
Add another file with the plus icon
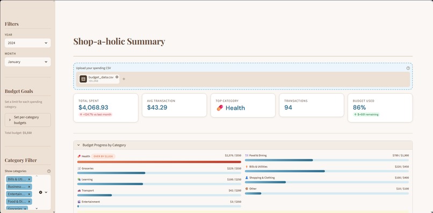pyautogui.click(x=124, y=79)
